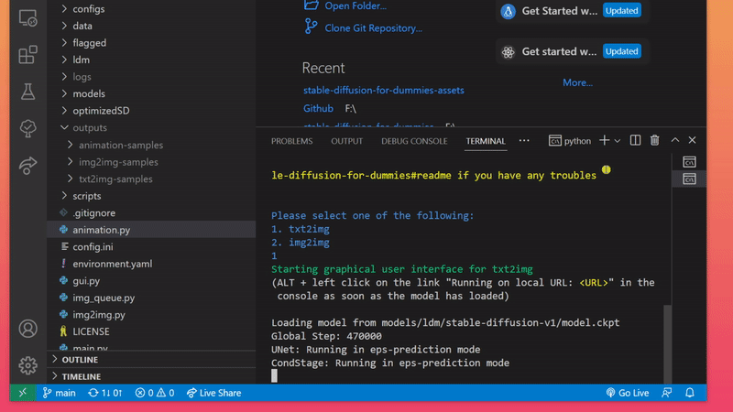This screenshot has height=412, width=733.
Task: Open Live Share view in activity bar
Action: [28, 166]
